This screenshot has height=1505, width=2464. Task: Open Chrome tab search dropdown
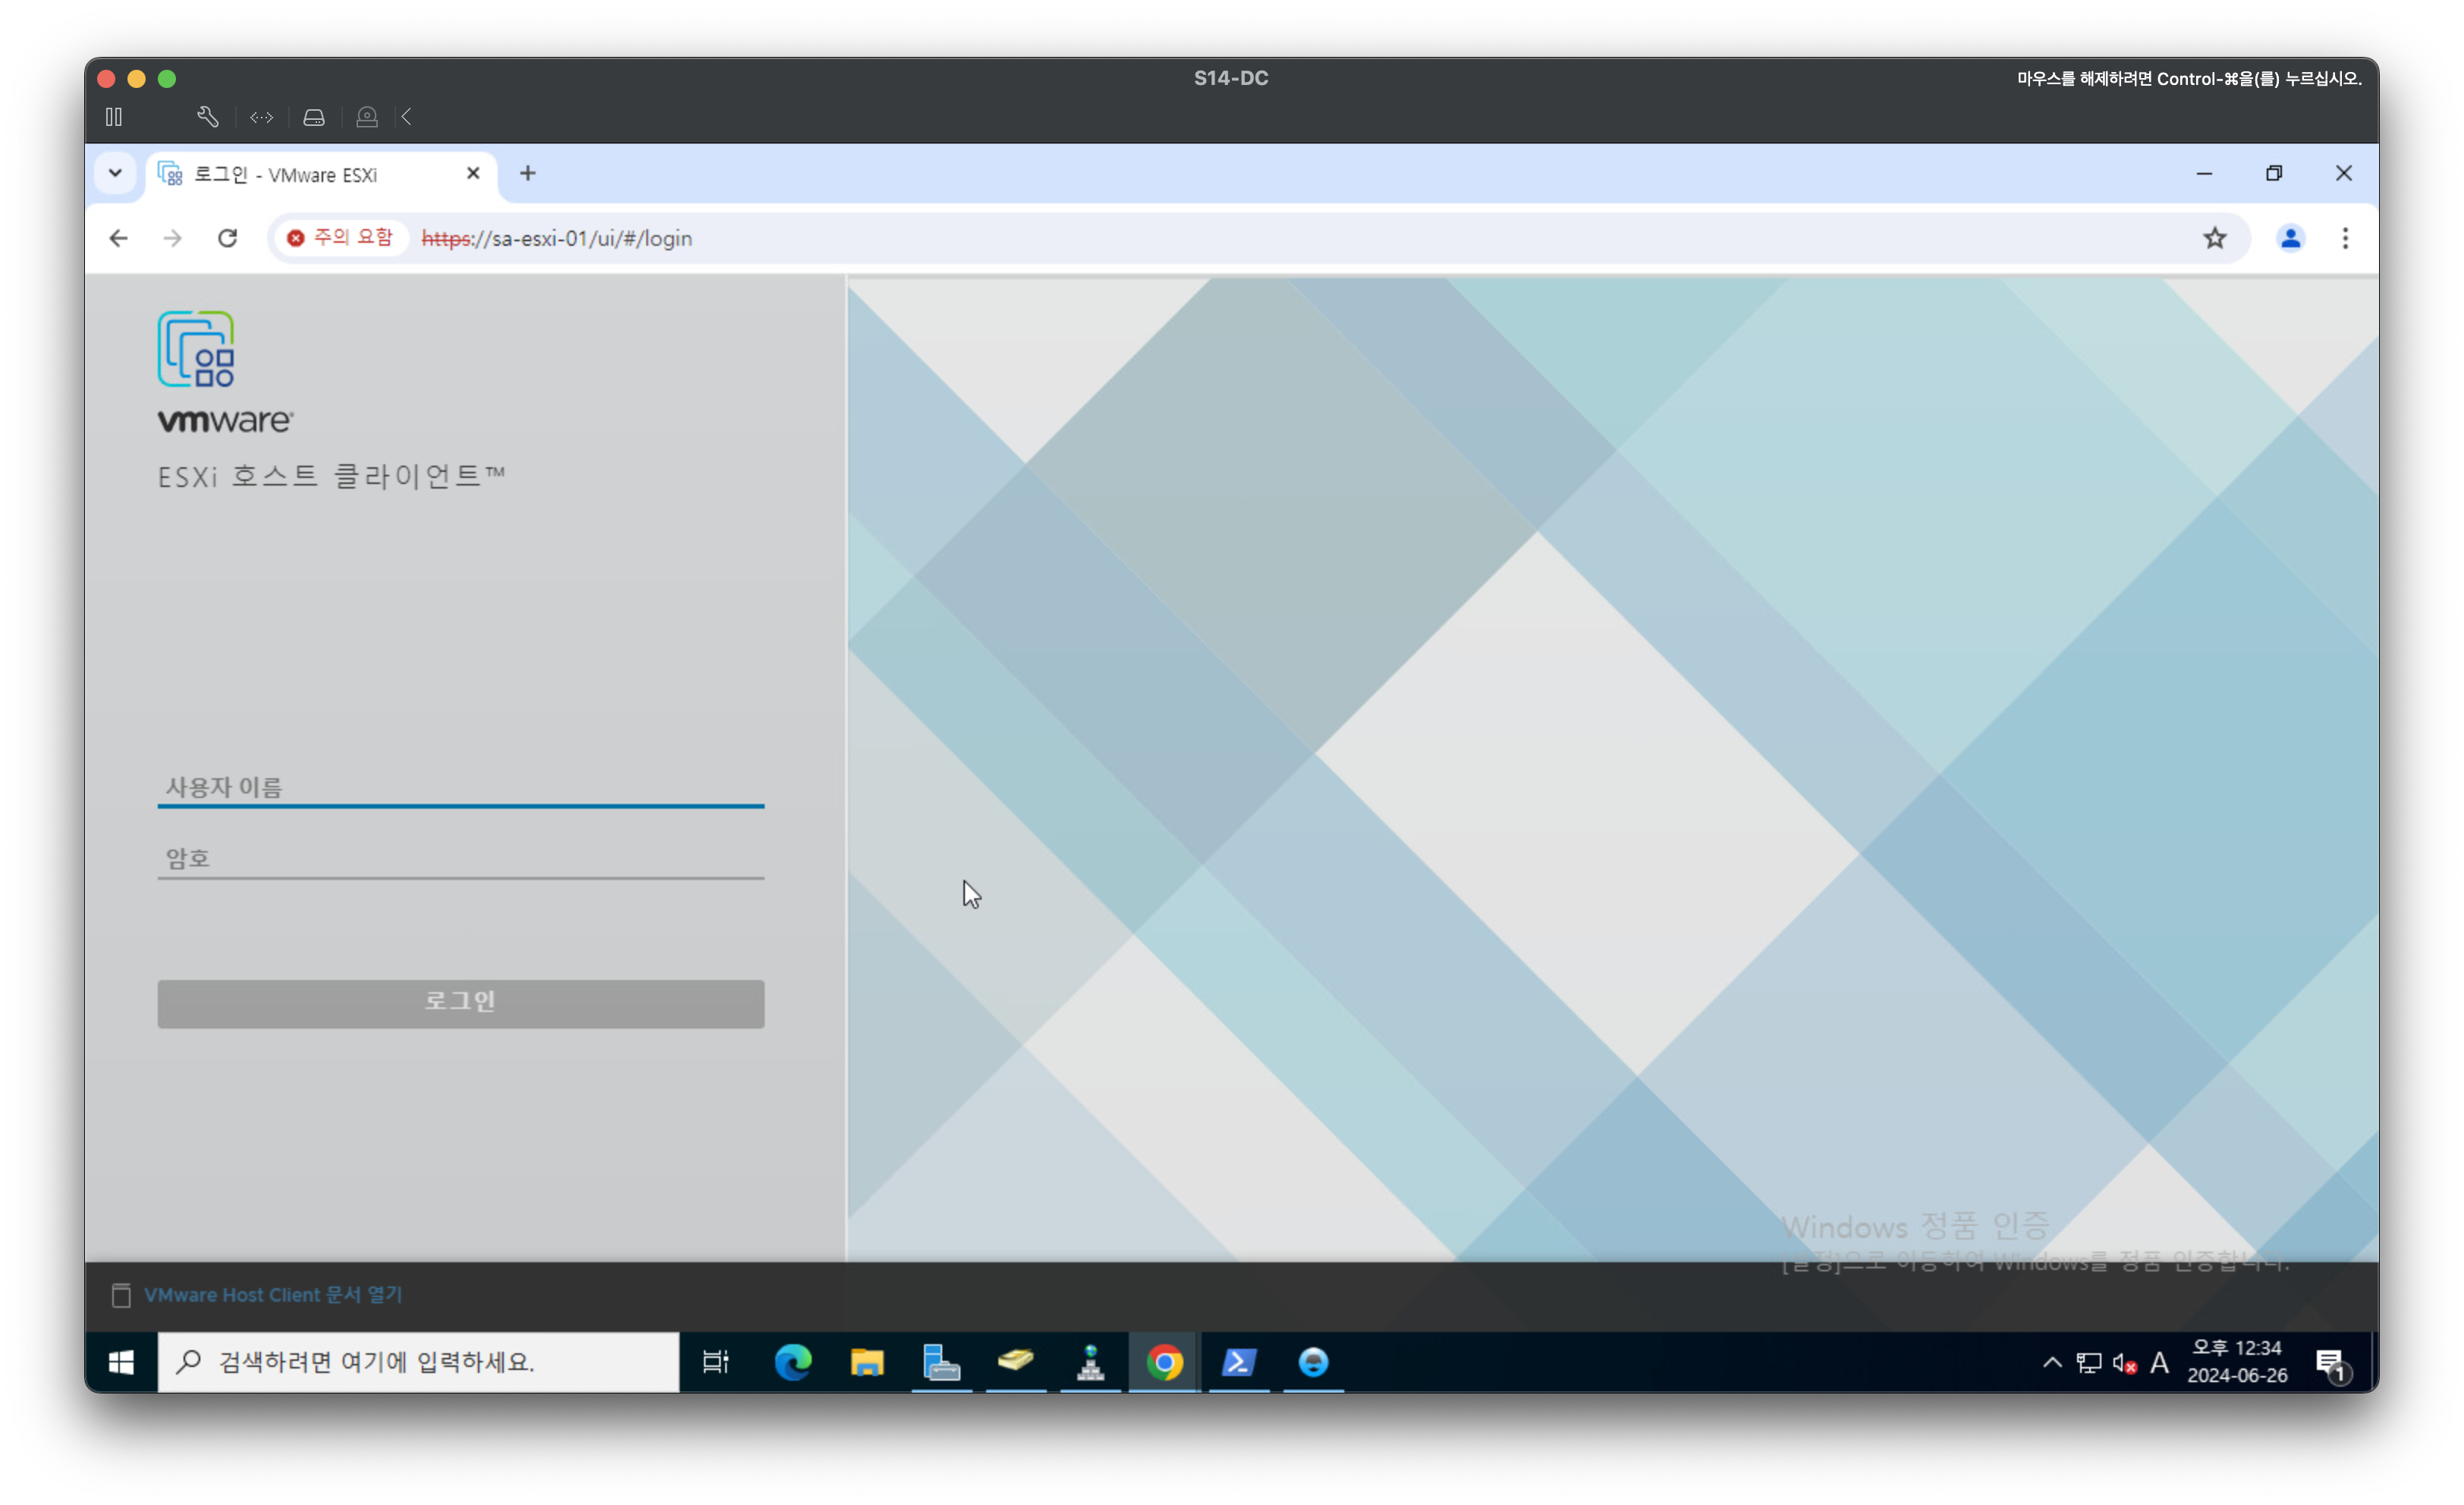(115, 173)
